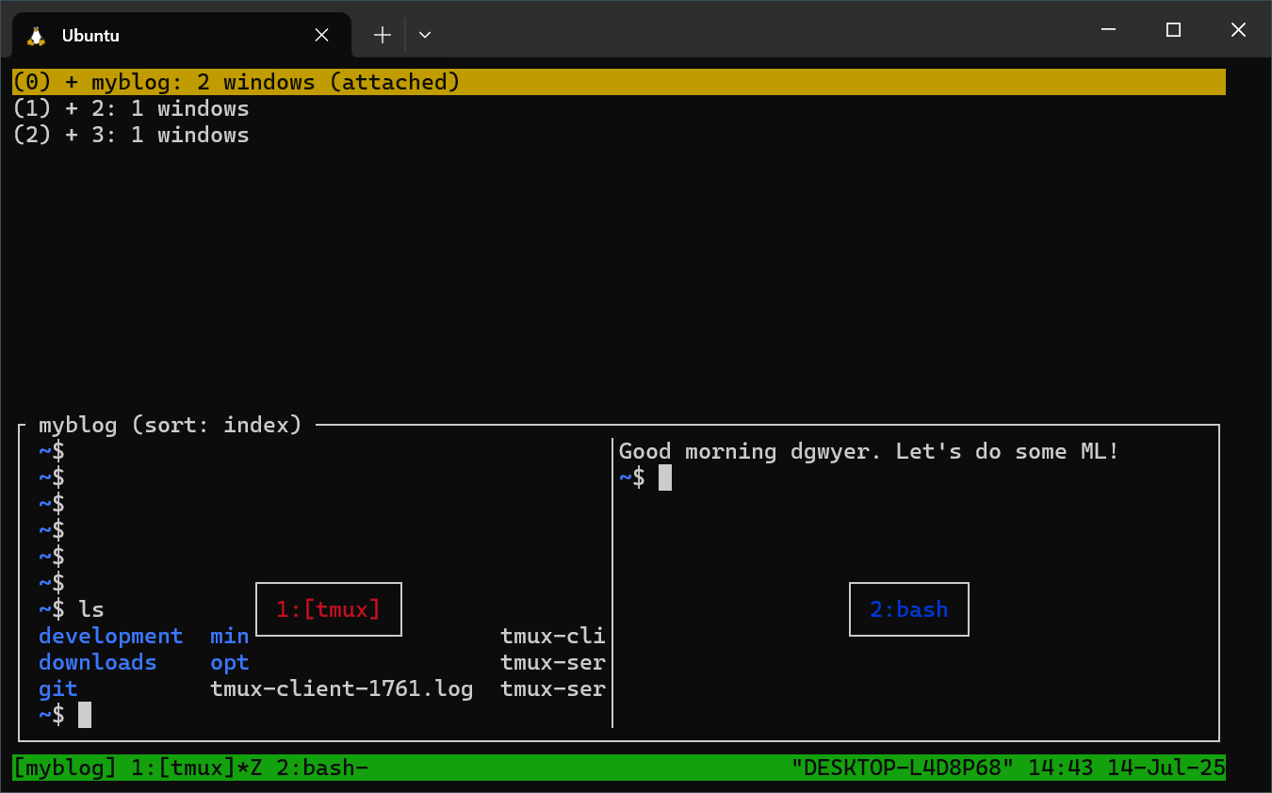Click the Ubuntu penguin icon on the tab
This screenshot has height=793, width=1272.
[37, 35]
